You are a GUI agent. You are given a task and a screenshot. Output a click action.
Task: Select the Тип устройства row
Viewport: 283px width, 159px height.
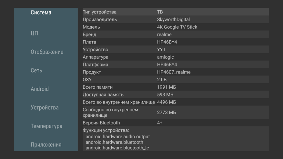[x=176, y=12]
